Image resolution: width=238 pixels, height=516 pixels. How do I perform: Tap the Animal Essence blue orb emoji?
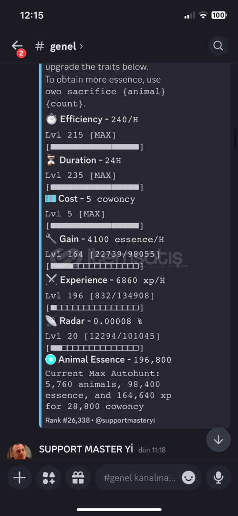pos(51,359)
